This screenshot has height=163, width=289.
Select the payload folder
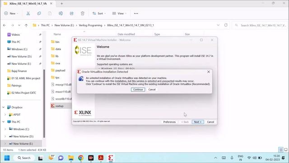[x=60, y=71]
